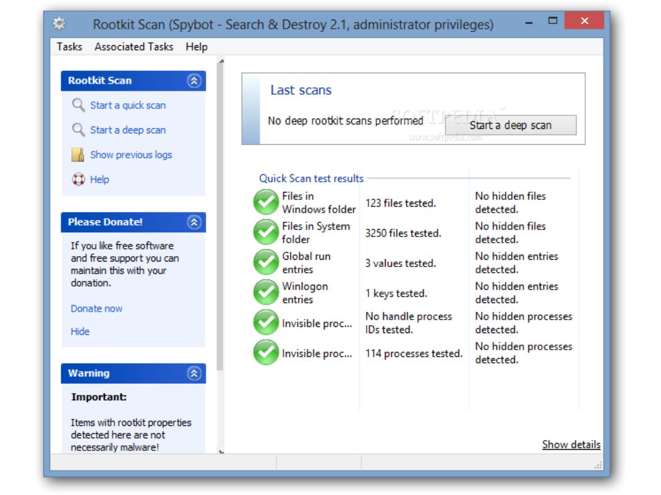Collapse the Warning panel
This screenshot has height=495, width=661.
tap(194, 373)
